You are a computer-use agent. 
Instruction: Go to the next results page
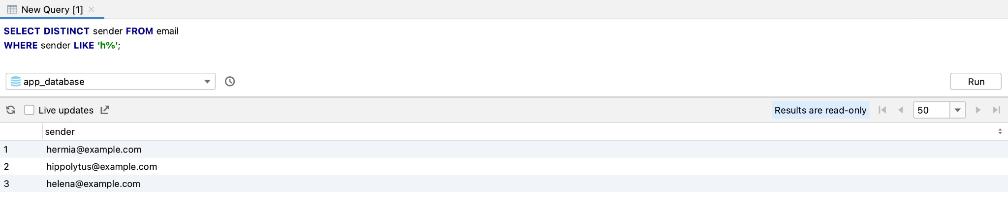coord(978,110)
